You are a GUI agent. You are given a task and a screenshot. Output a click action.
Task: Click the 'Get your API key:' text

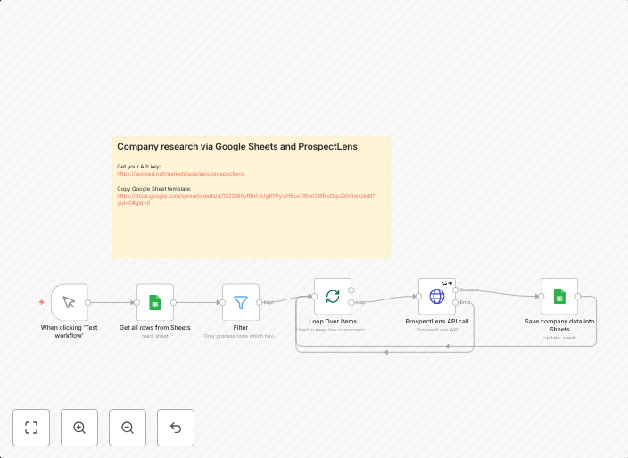coord(139,167)
